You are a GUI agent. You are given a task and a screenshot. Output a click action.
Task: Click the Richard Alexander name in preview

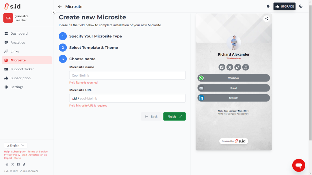234,54
